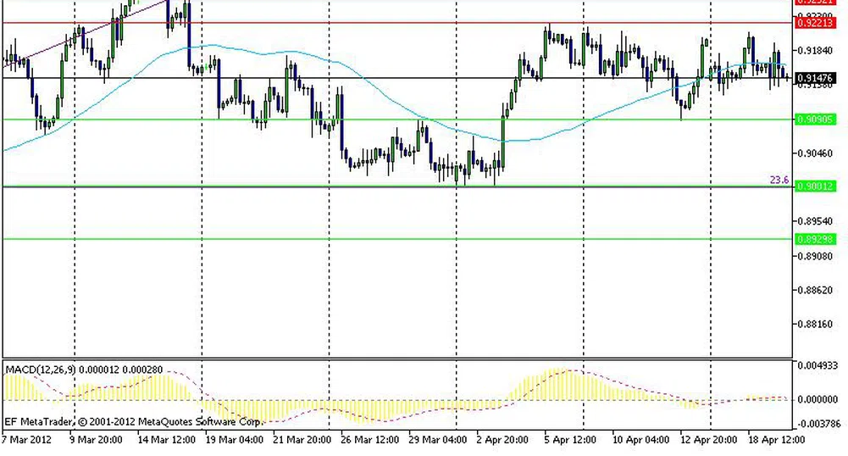Screen dimensions: 848x456
Task: Click the 0.91840 price scale value
Action: click(815, 50)
